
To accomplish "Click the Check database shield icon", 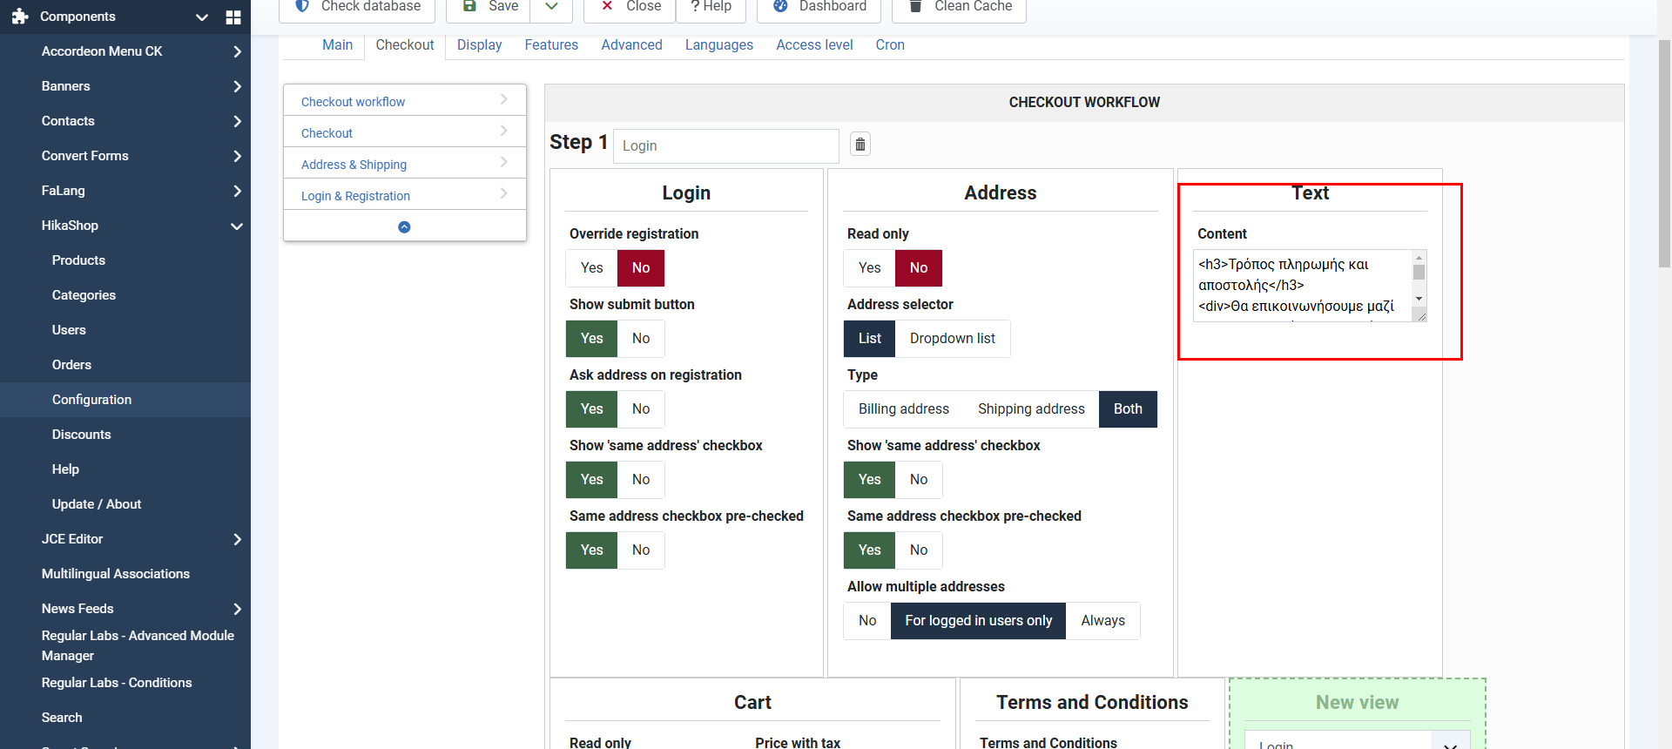I will coord(302,6).
